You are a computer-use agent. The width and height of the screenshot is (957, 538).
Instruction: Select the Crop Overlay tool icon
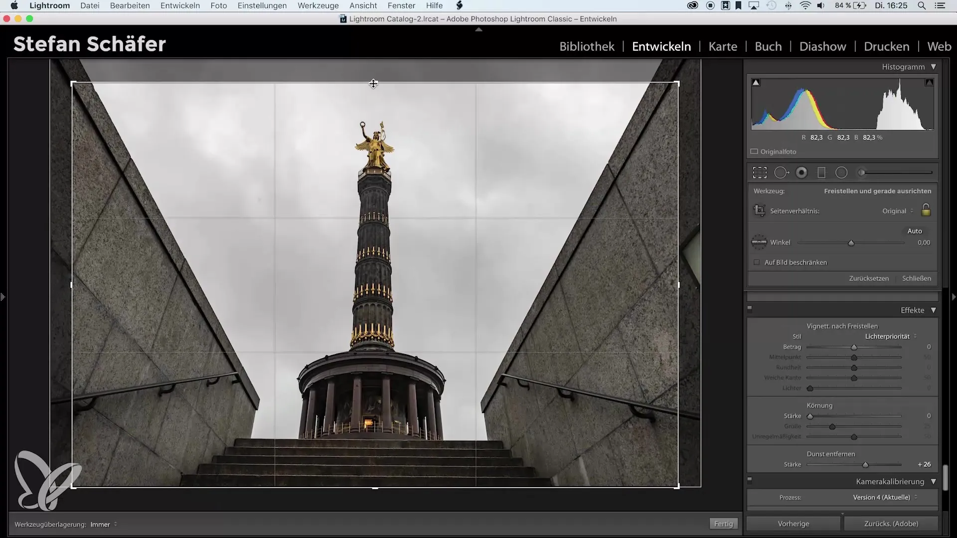760,172
